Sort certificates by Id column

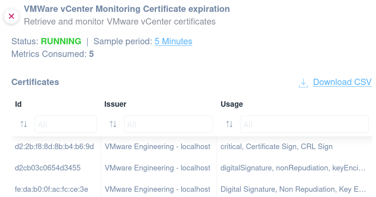24,124
